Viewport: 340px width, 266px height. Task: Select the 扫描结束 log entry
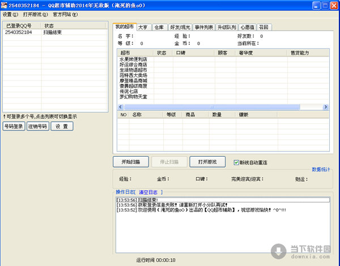(x=223, y=200)
